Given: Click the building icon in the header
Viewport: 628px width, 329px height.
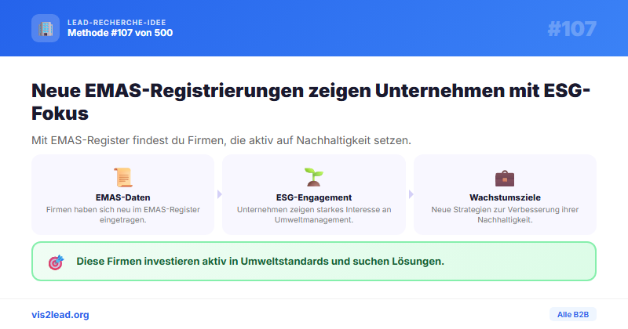Looking at the screenshot, I should (46, 28).
